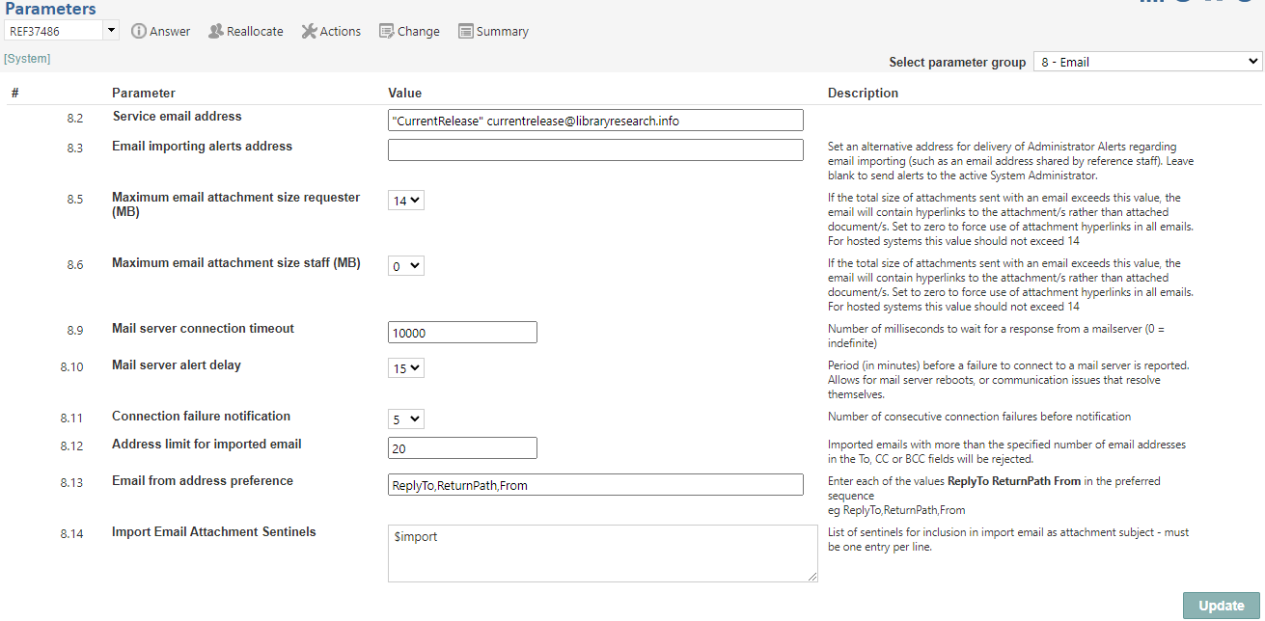Viewport: 1265px width, 621px height.
Task: Select the 'Service email address' parameter label
Action: pos(177,116)
